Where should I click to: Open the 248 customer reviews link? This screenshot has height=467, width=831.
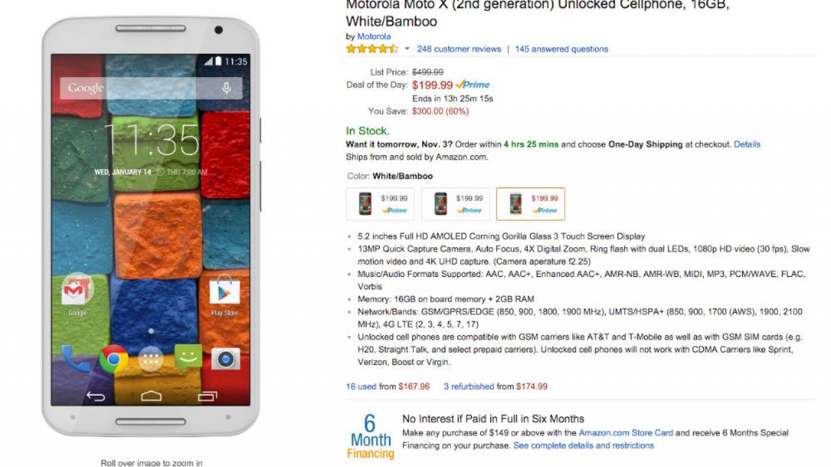coord(459,49)
